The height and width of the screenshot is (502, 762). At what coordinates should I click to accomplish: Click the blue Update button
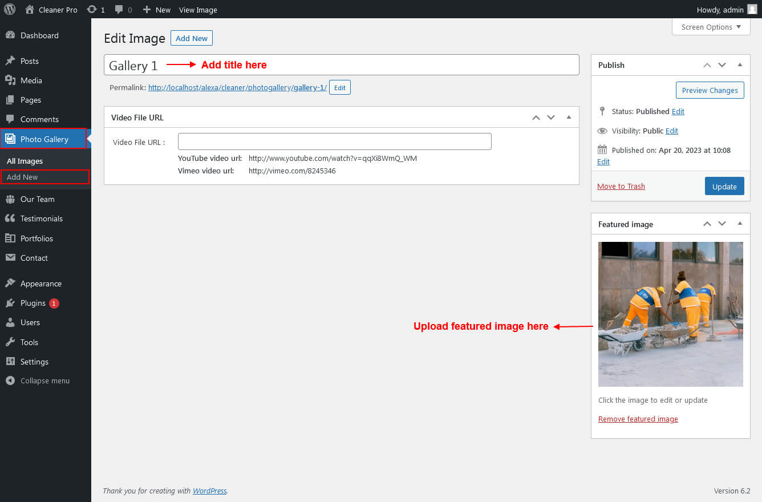[x=724, y=187]
